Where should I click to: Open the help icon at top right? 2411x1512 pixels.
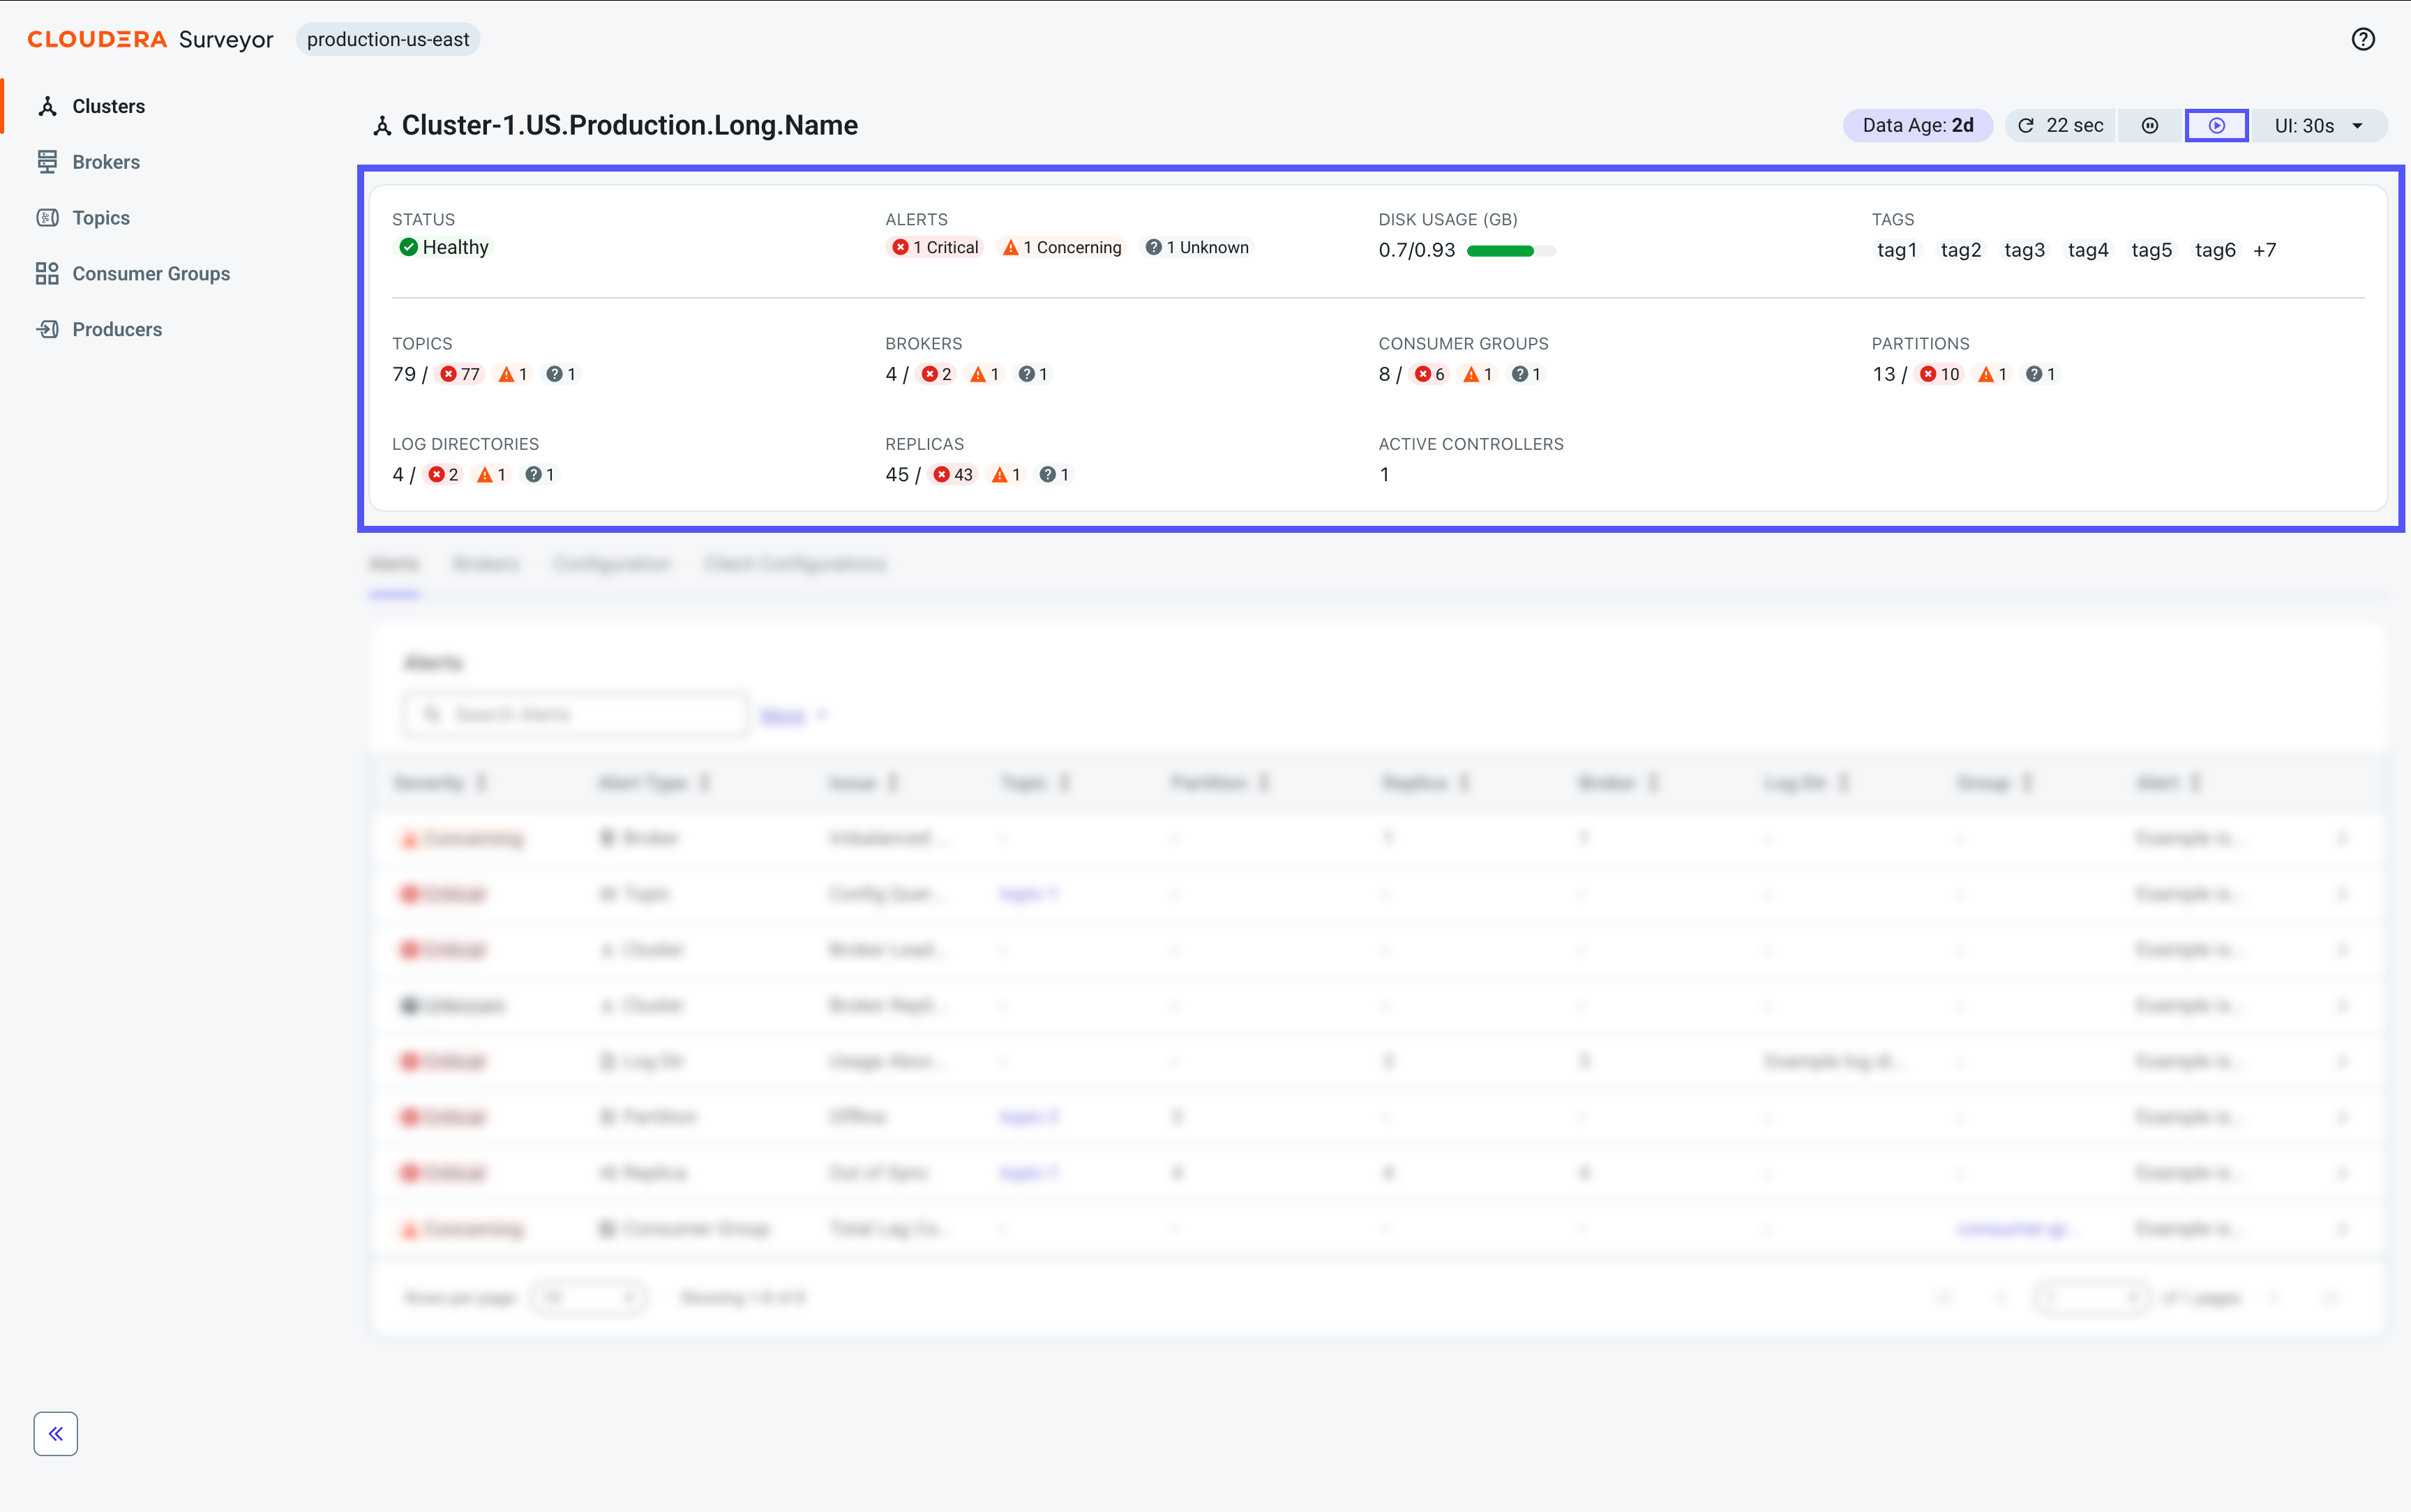pyautogui.click(x=2362, y=39)
